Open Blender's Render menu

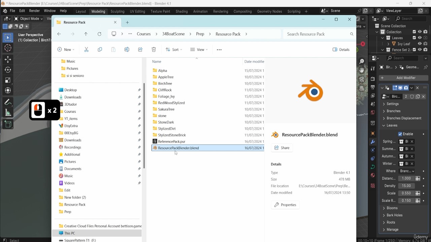click(x=34, y=11)
